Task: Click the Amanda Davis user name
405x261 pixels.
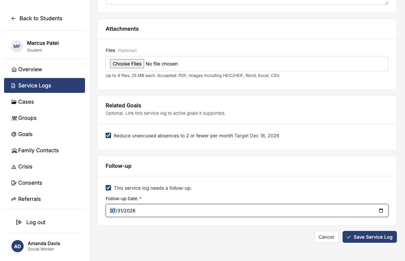Action: (x=44, y=243)
